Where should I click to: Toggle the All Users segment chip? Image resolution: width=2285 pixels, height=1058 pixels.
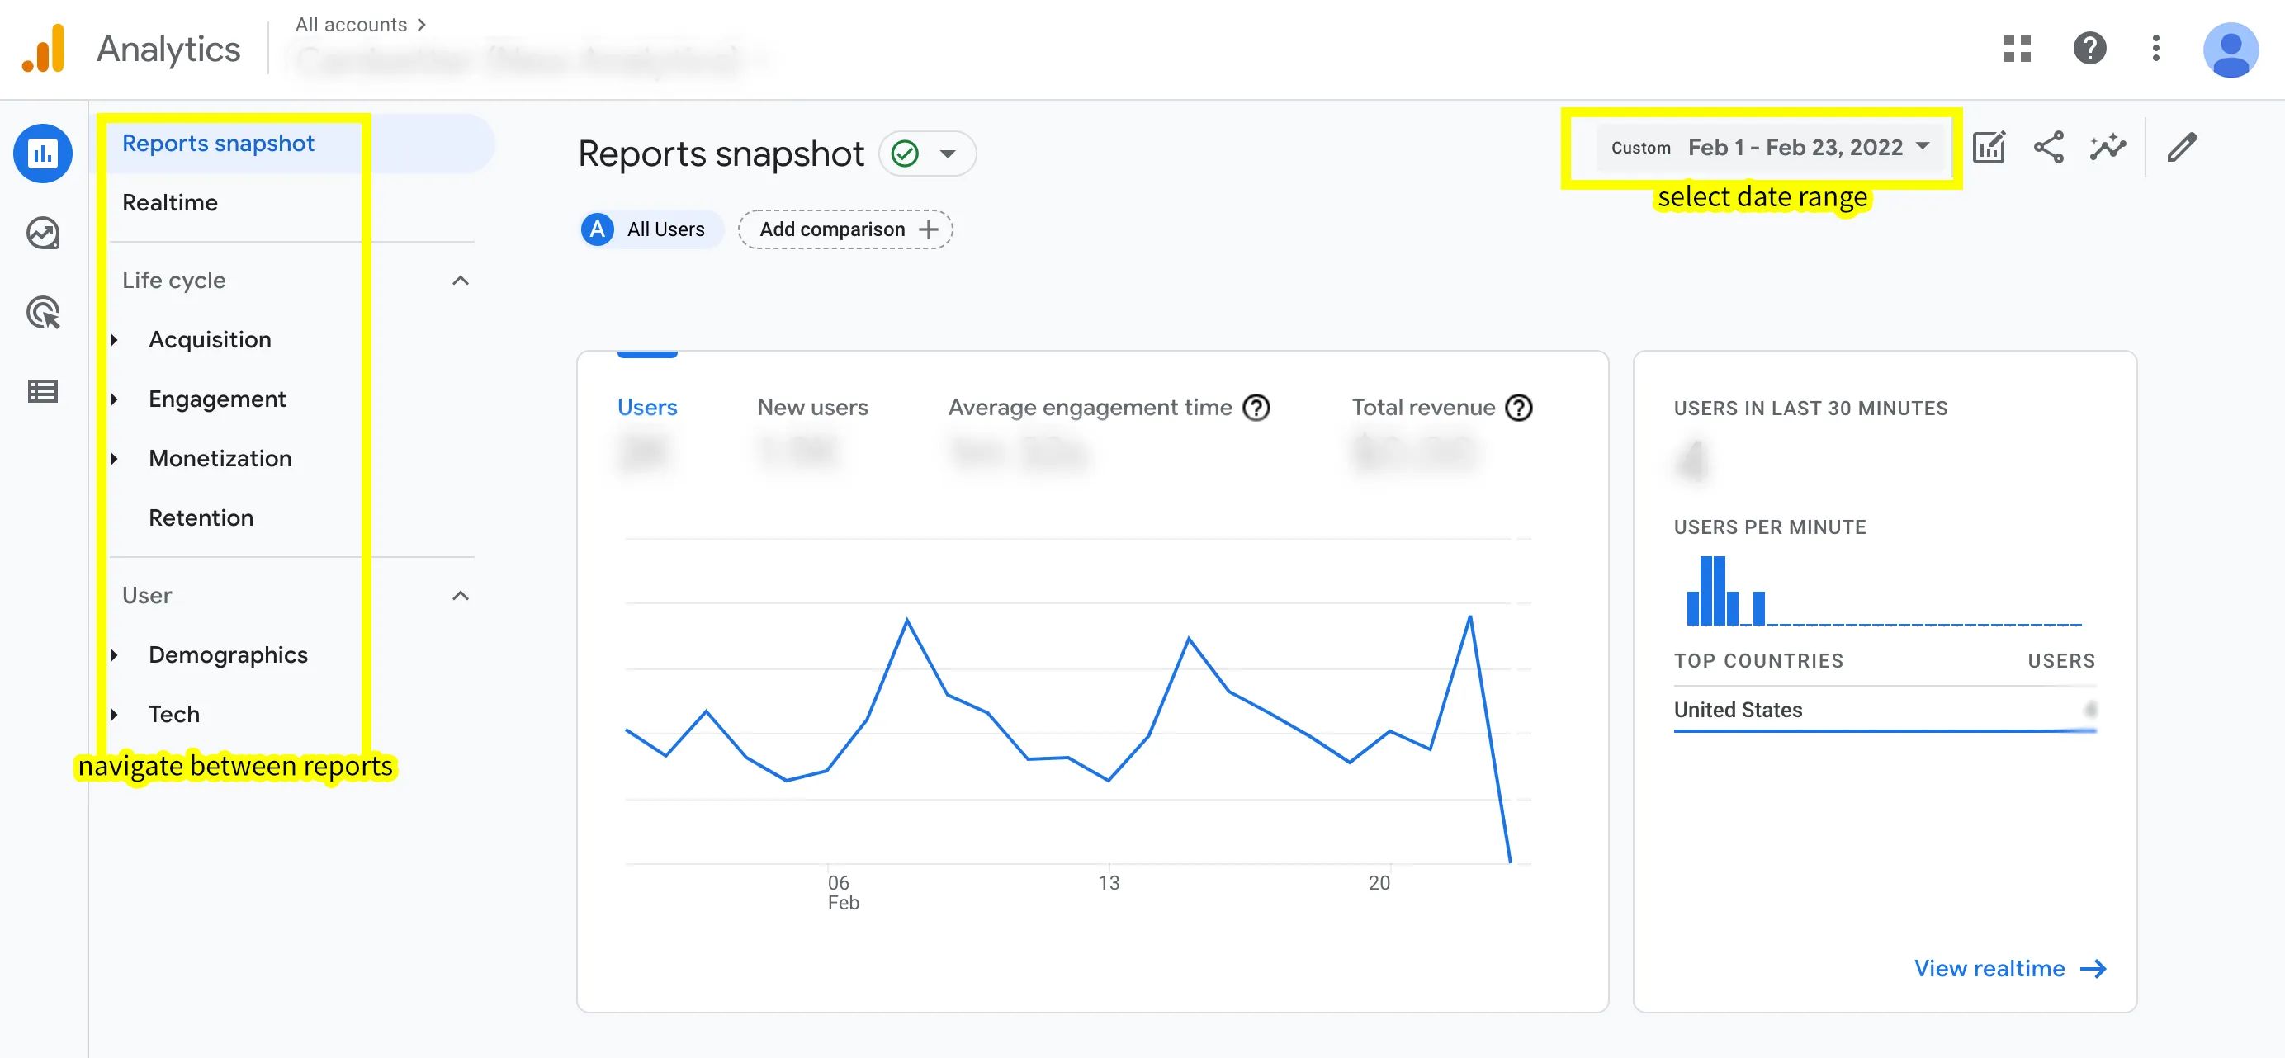coord(650,229)
